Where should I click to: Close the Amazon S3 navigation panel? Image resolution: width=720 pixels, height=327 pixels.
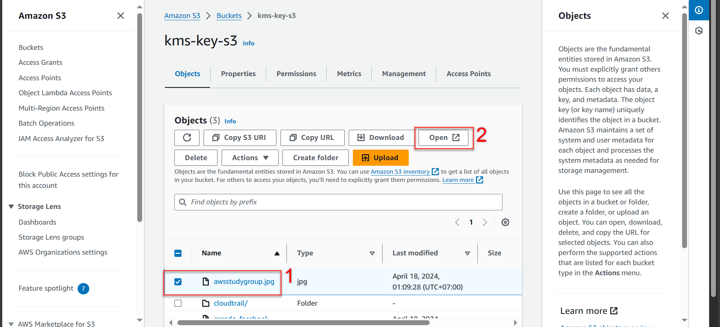(120, 16)
